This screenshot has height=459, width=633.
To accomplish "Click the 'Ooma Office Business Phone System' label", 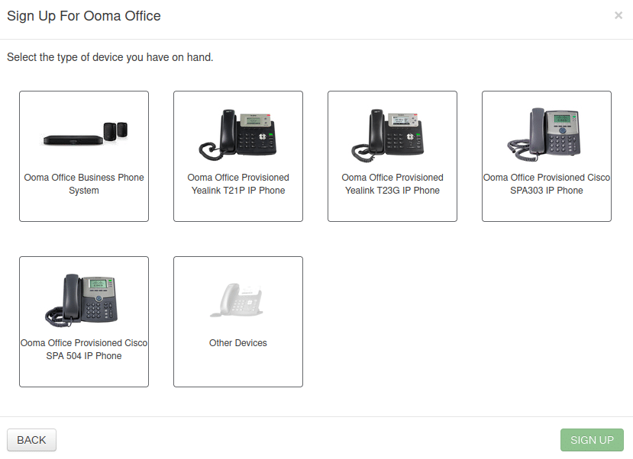I will coord(84,184).
